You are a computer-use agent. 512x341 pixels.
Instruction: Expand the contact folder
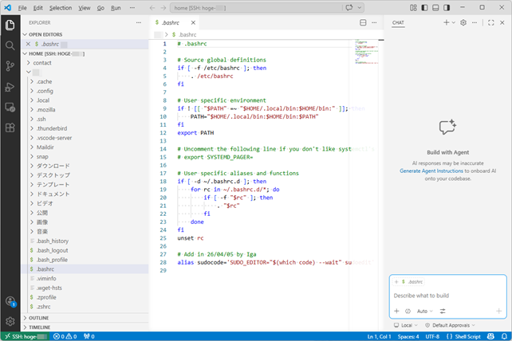pyautogui.click(x=41, y=62)
